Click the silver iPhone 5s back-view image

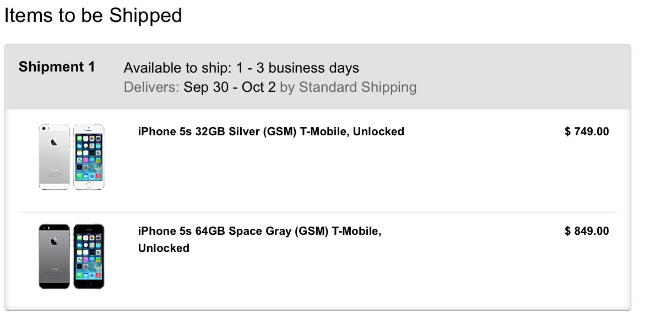55,157
